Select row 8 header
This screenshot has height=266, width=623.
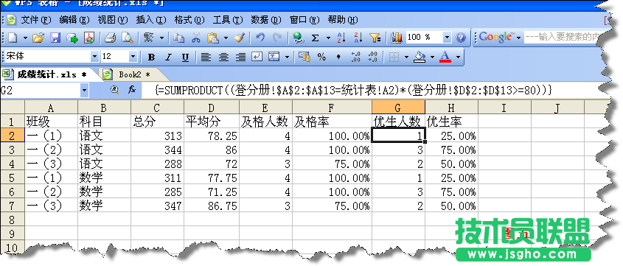click(12, 220)
